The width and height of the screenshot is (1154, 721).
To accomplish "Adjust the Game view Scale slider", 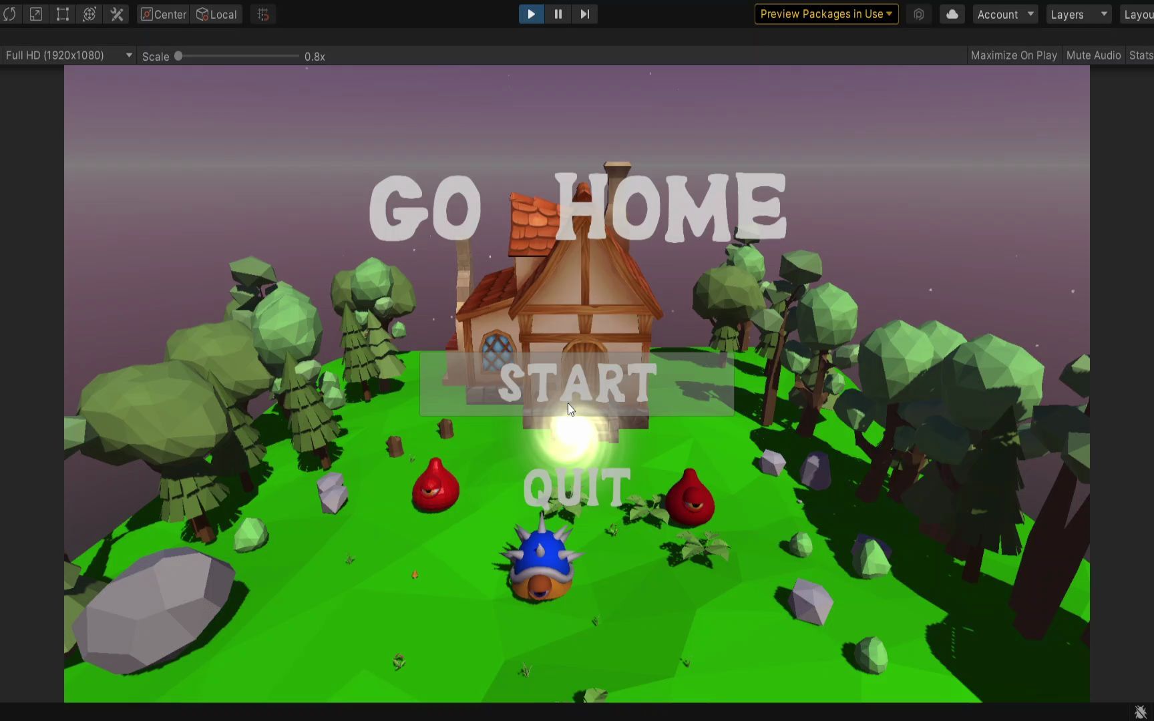I will tap(178, 56).
